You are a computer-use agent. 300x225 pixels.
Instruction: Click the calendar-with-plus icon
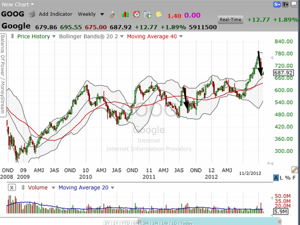point(147,14)
